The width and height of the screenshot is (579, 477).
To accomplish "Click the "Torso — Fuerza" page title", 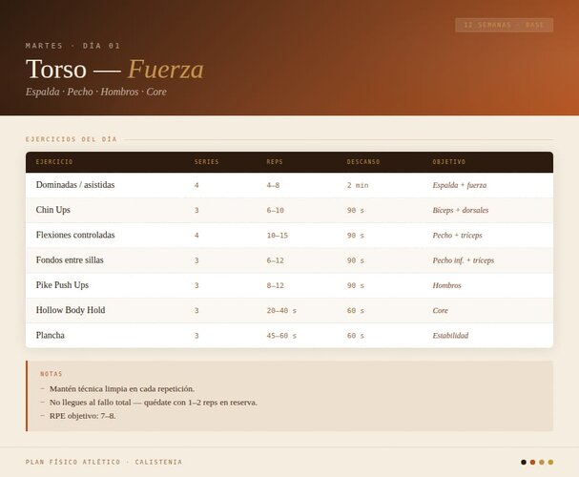I will tap(114, 69).
